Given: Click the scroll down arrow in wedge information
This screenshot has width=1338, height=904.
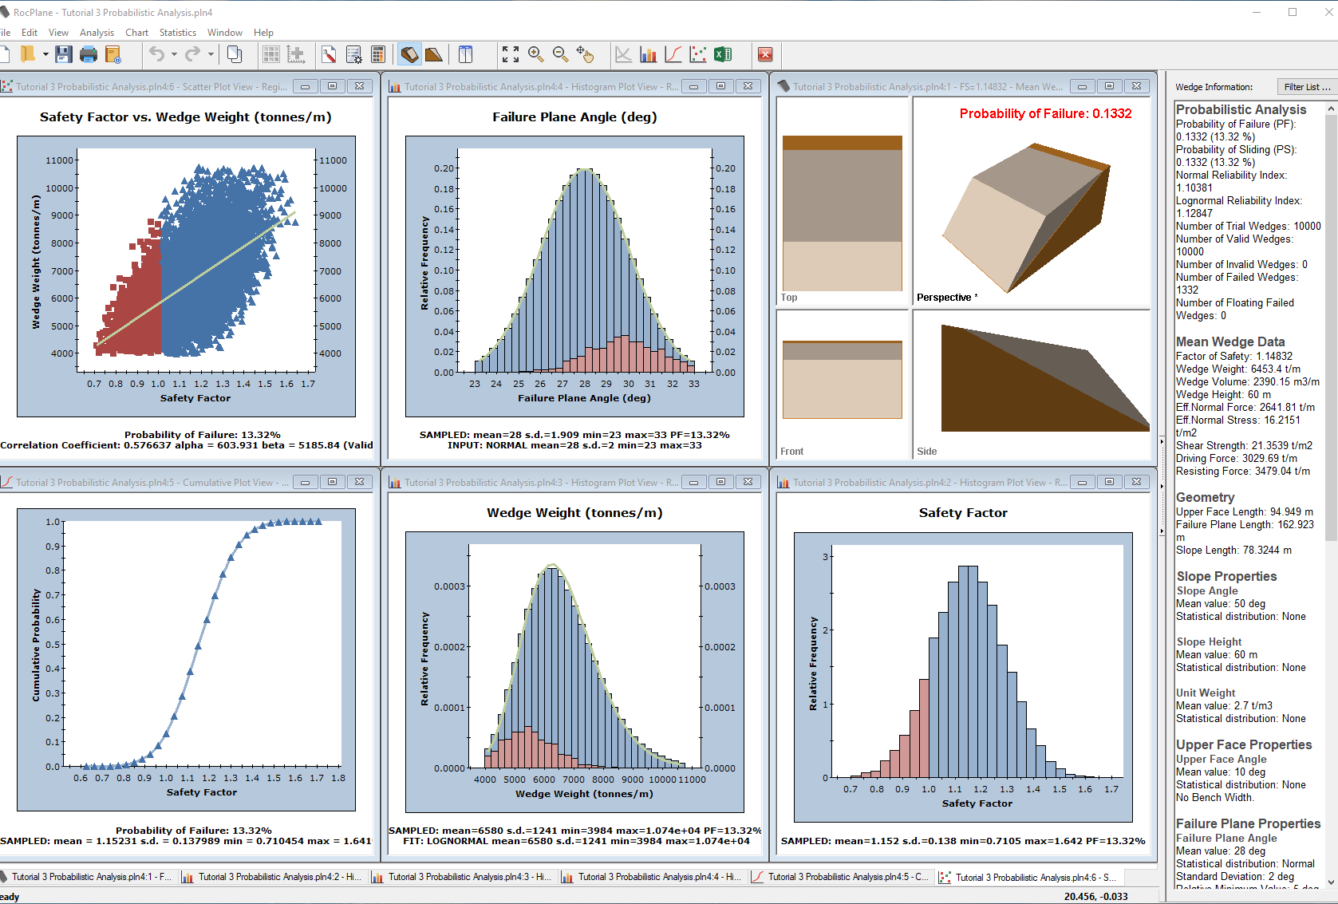Looking at the screenshot, I should 1331,882.
